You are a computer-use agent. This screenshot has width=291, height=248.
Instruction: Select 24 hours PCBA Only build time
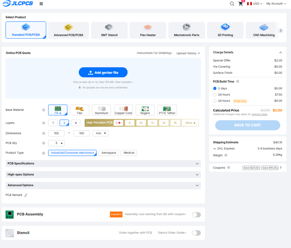[x=215, y=101]
